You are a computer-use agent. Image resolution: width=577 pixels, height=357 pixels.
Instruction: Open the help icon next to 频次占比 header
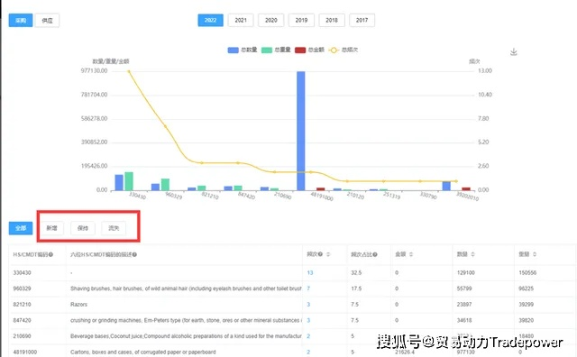click(375, 254)
